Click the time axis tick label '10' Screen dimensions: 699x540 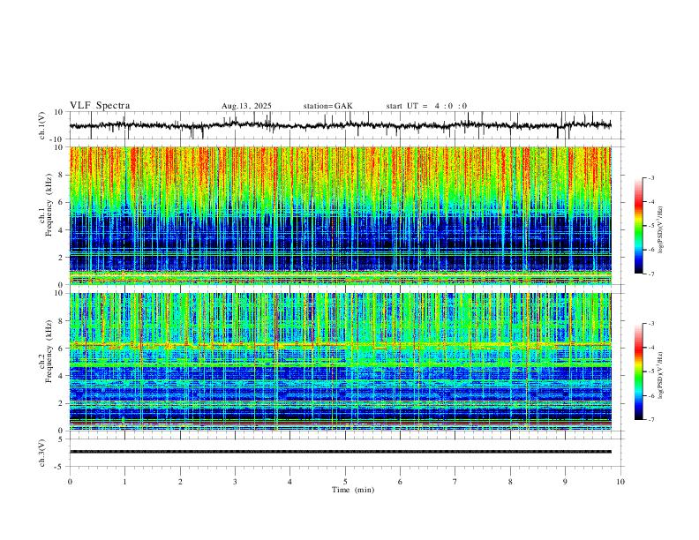[620, 482]
